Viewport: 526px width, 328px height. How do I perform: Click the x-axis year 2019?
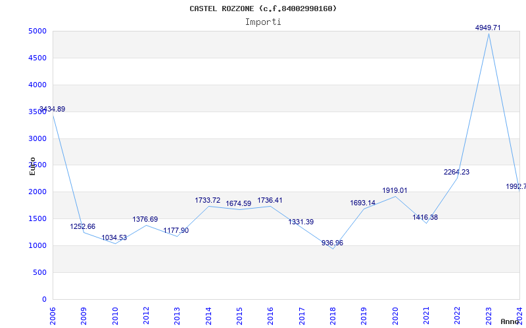click(364, 316)
